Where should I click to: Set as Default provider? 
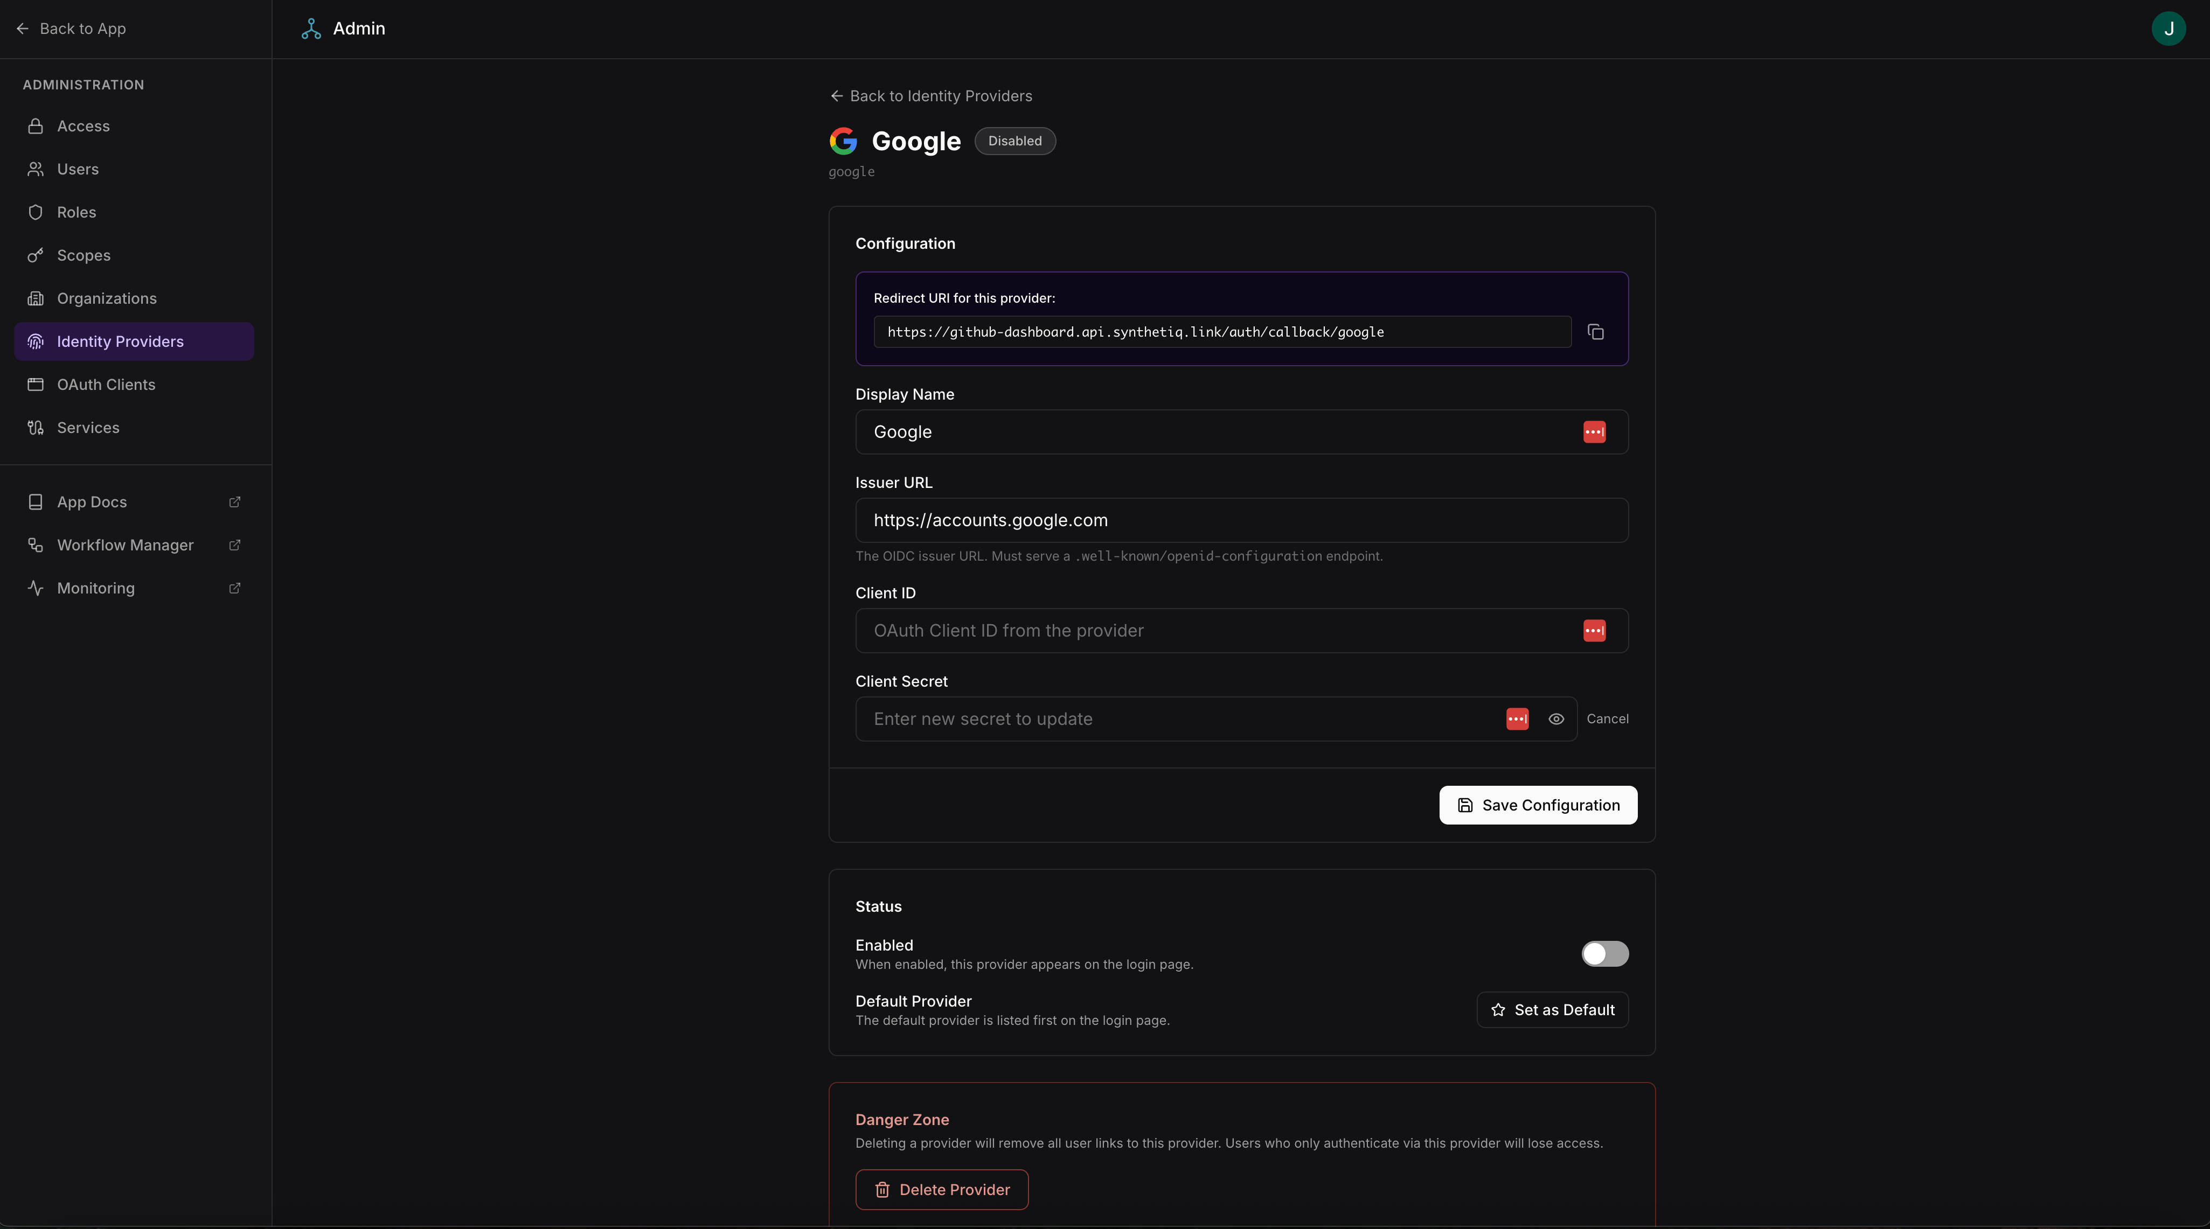pyautogui.click(x=1552, y=1009)
